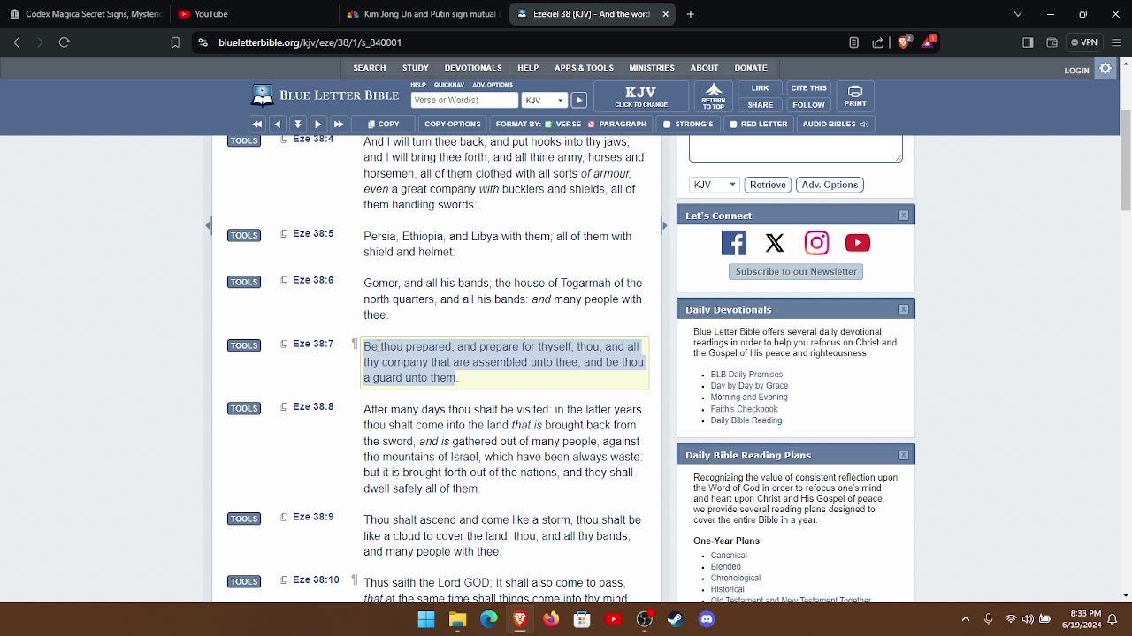Jump to the next book with double-right arrows
Viewport: 1132px width, 636px height.
coord(338,125)
